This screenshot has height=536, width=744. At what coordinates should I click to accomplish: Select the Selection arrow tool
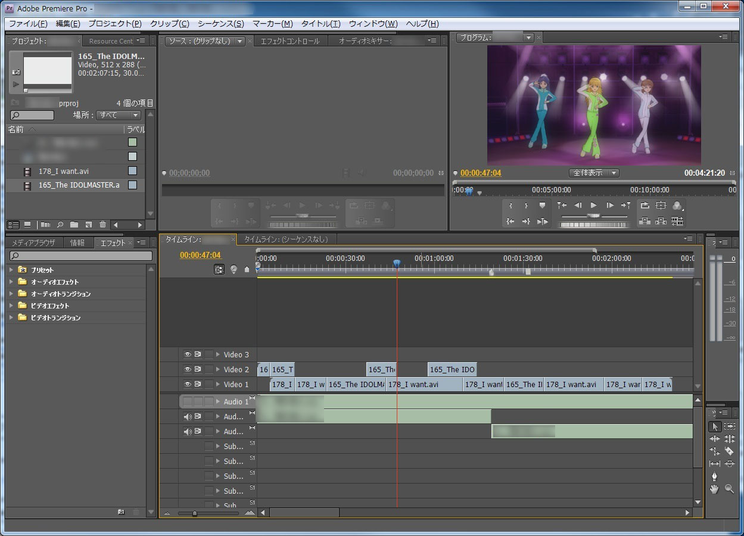[715, 426]
